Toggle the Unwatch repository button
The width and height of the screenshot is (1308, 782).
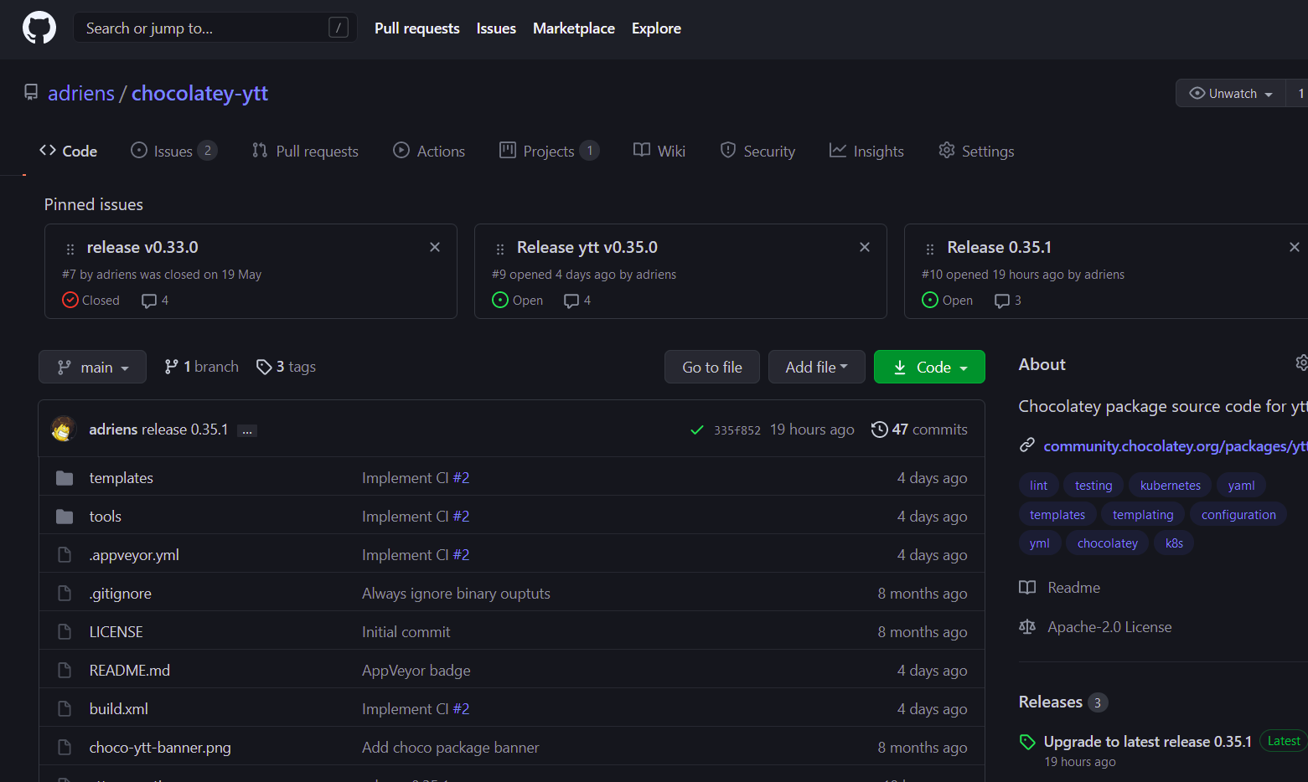[1231, 94]
